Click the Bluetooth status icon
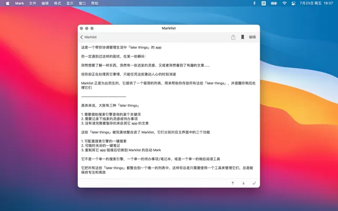The width and height of the screenshot is (338, 211). click(x=254, y=3)
